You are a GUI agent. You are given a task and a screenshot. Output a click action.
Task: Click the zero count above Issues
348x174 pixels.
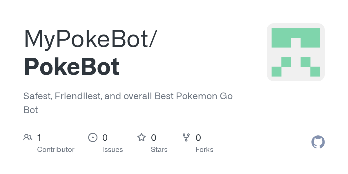(x=105, y=137)
